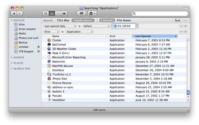The height and width of the screenshot is (125, 199).
Task: Sort by the Kind column
Action: click(x=120, y=36)
